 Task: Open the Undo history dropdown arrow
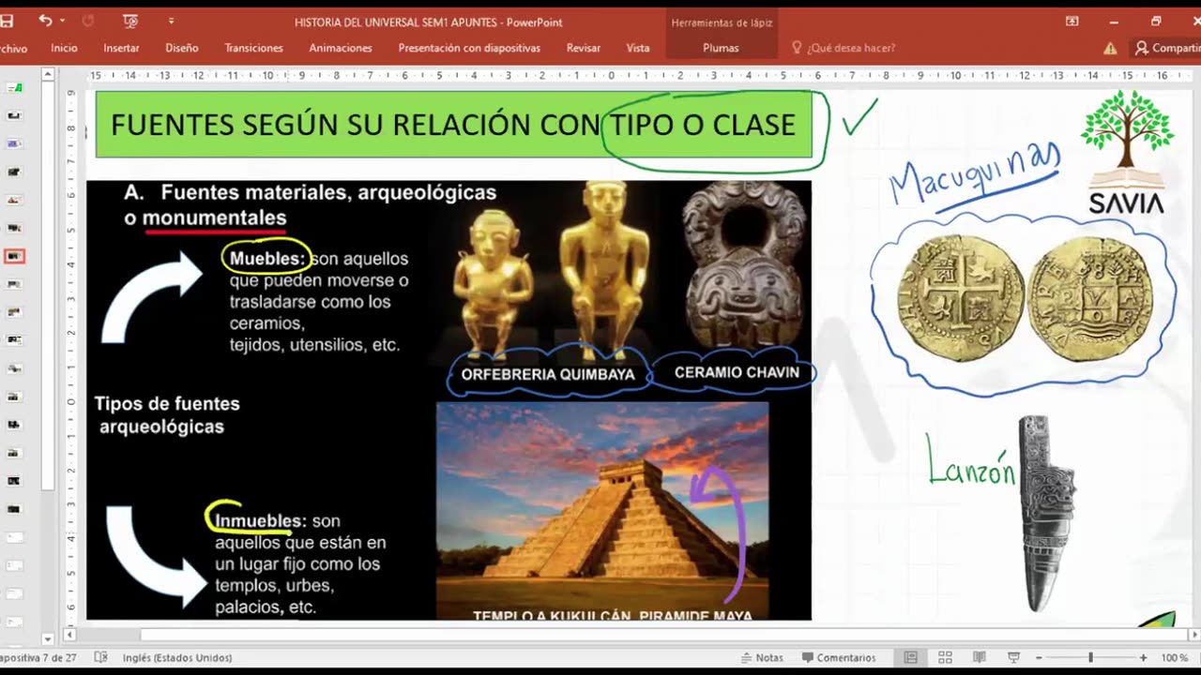pos(63,21)
